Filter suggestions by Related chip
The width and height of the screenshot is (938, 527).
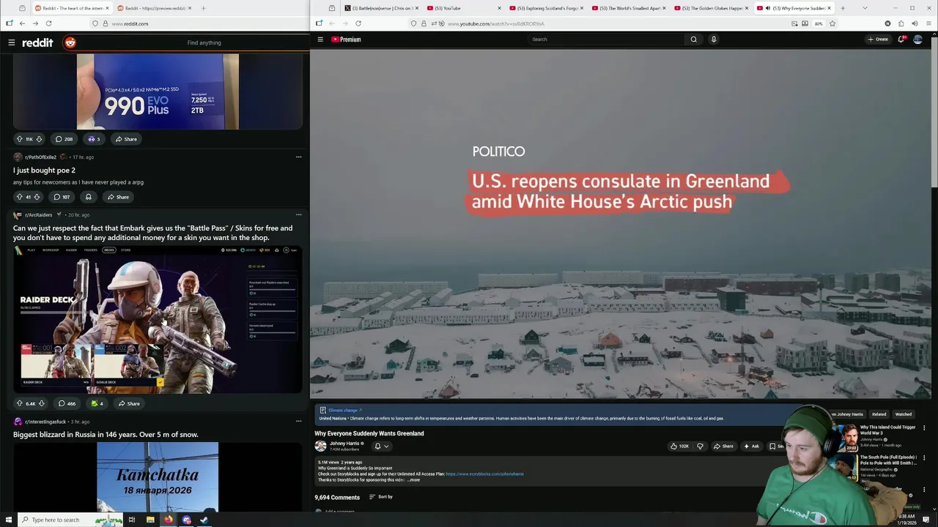879,414
